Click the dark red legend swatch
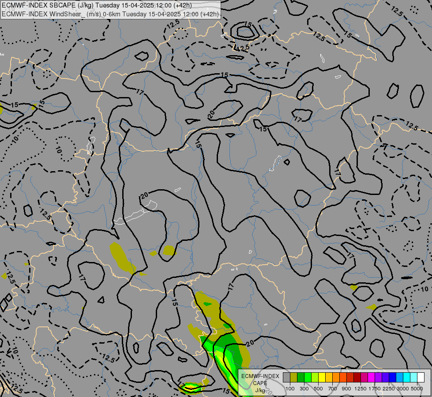 tap(357, 377)
